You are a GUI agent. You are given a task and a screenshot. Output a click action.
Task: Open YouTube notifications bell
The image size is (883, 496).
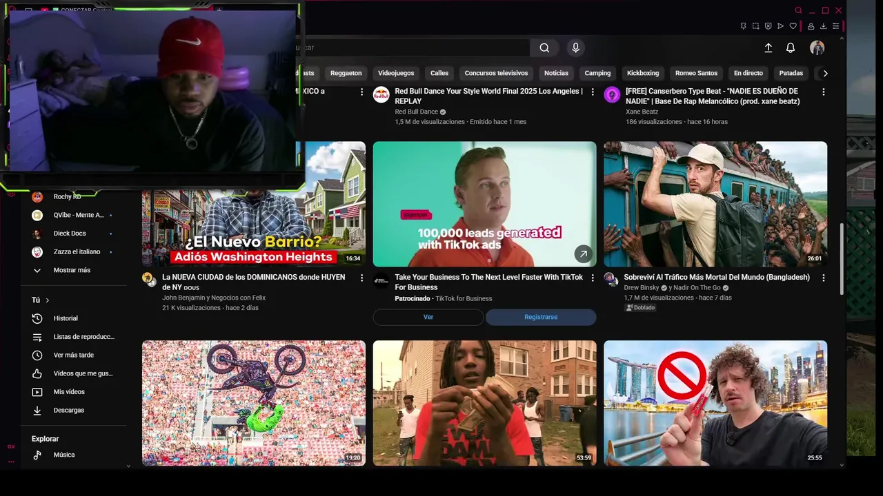[791, 48]
